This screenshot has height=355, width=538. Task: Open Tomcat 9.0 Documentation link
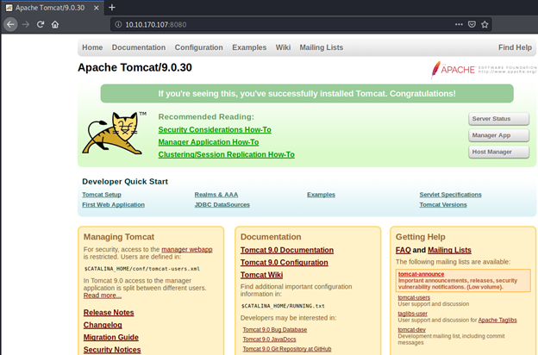click(287, 250)
